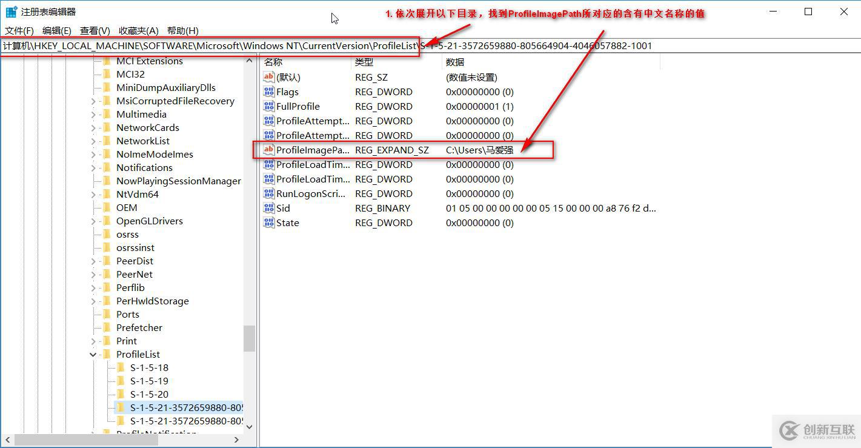Select the State DWORD value icon
861x448 pixels.
(x=269, y=222)
